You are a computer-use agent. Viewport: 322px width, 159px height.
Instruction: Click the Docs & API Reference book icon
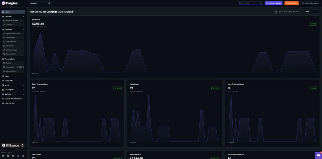(3, 99)
